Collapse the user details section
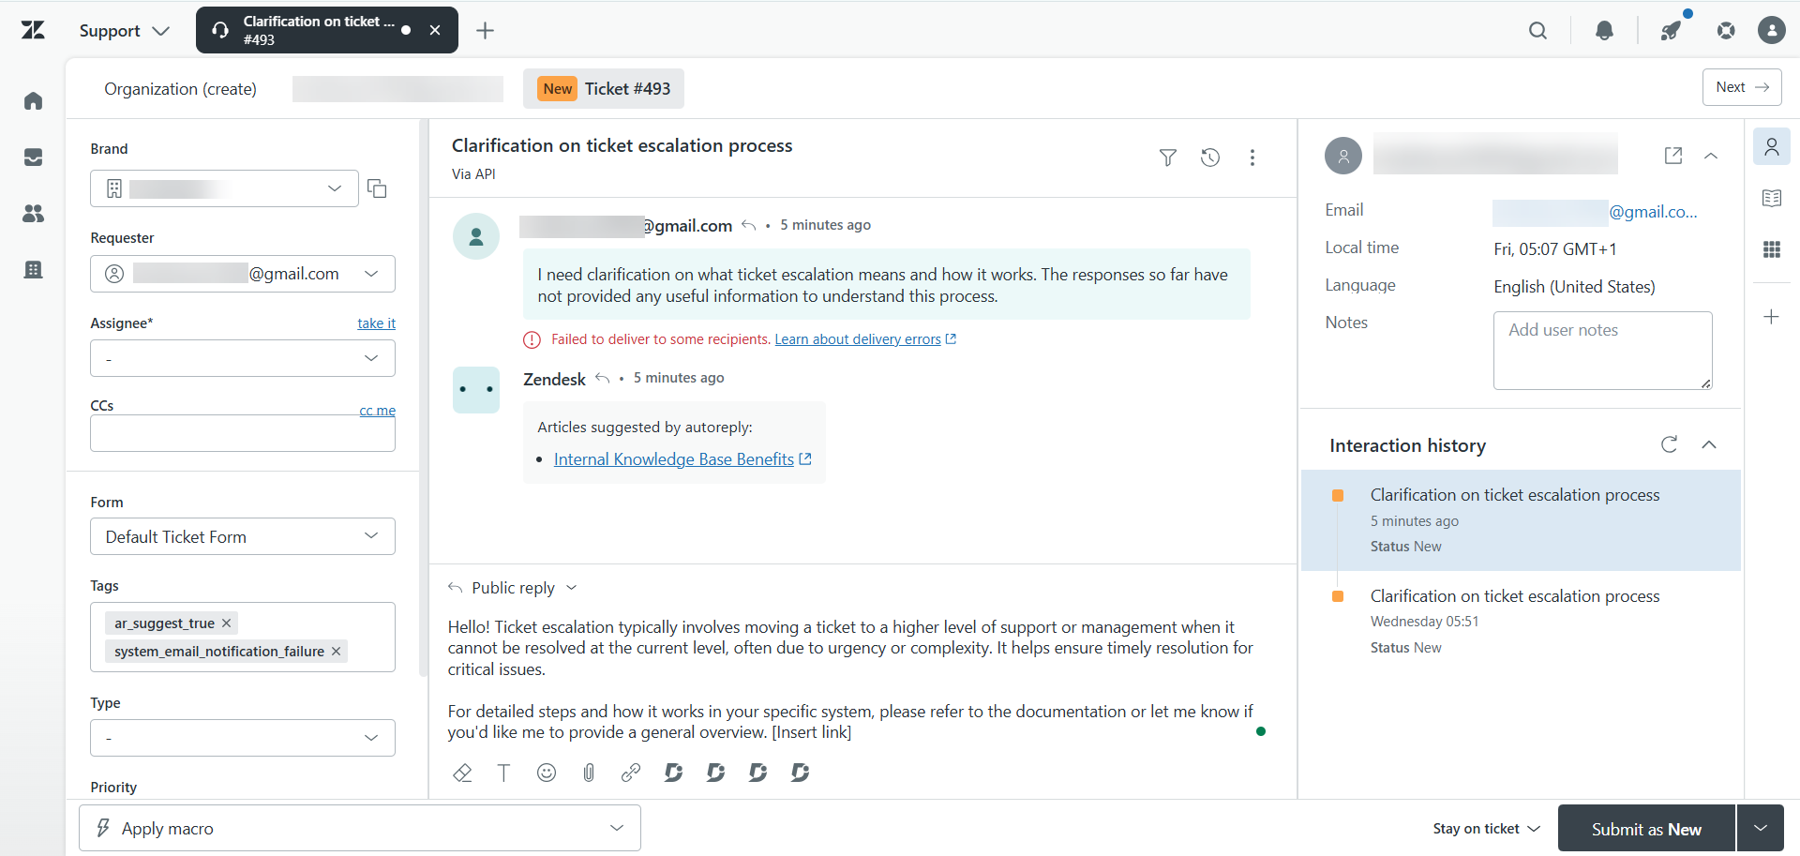Image resolution: width=1800 pixels, height=856 pixels. click(1711, 156)
